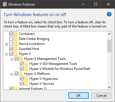Click the Hyper-V Module for PowerShell folder icon
The width and height of the screenshot is (115, 102).
(x=26, y=69)
